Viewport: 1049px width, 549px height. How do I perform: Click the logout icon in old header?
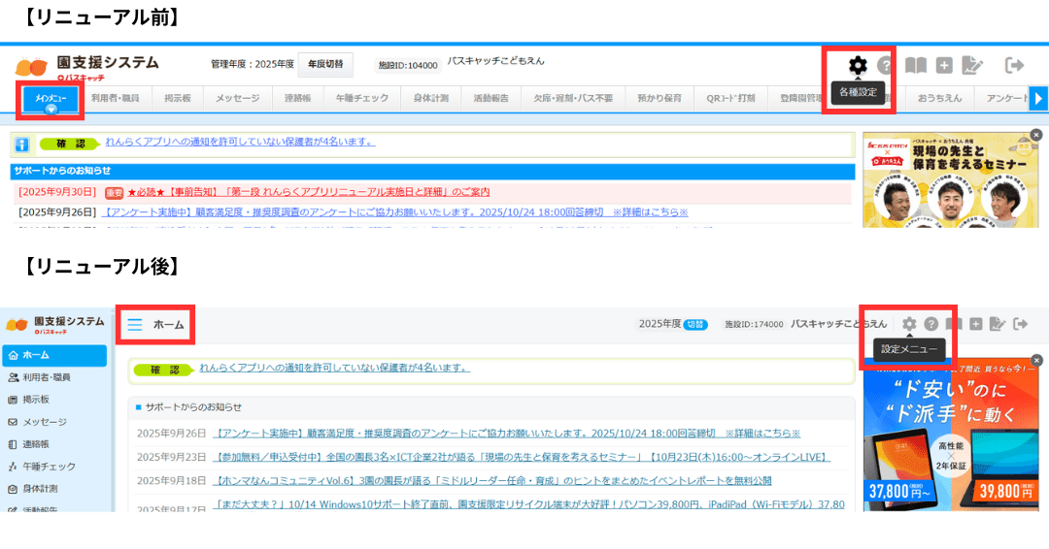click(x=1014, y=65)
